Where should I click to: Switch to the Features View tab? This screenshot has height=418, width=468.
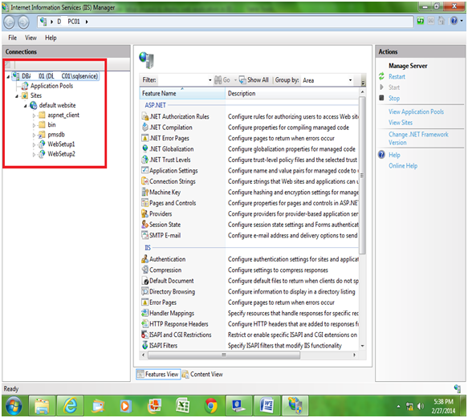[x=158, y=374]
